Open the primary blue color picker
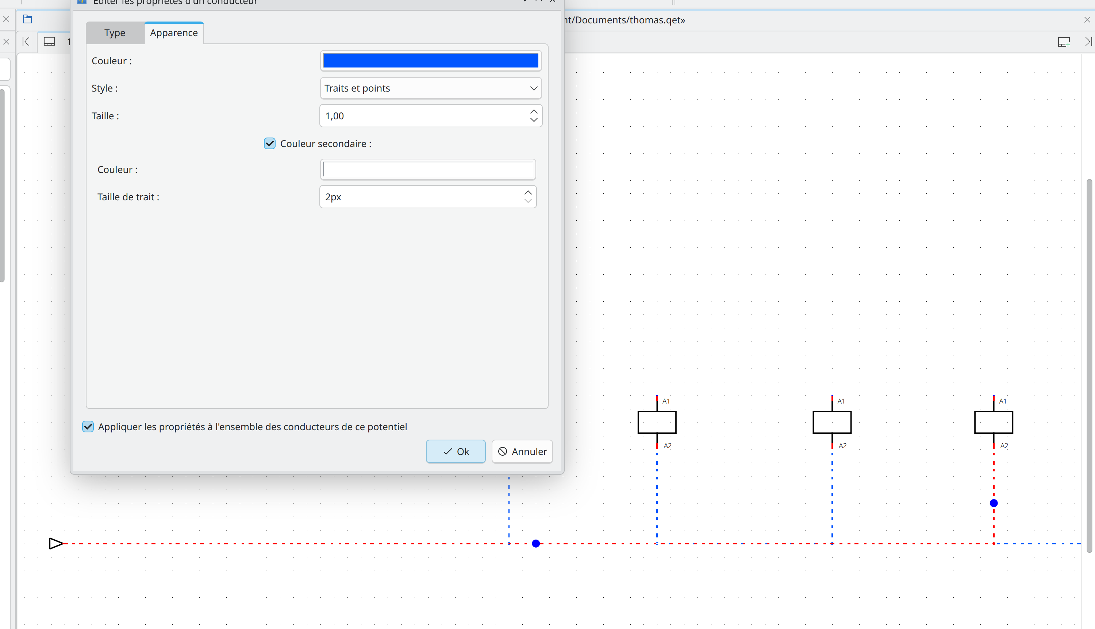Screen dimensions: 1095x629 [x=430, y=61]
